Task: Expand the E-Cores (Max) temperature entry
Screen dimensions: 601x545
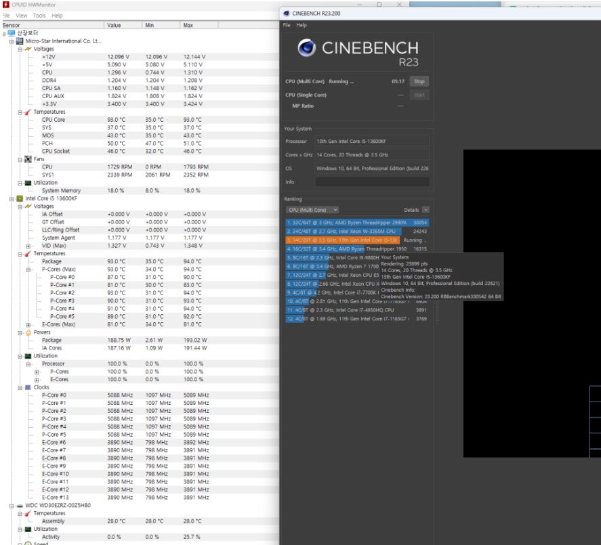Action: click(28, 325)
